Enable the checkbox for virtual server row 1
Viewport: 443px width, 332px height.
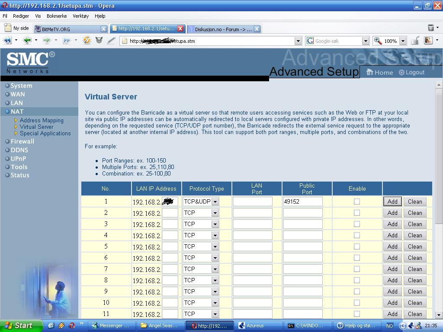357,201
